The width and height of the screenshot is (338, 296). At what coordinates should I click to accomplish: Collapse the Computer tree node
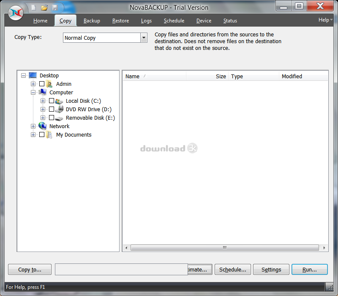coord(33,92)
